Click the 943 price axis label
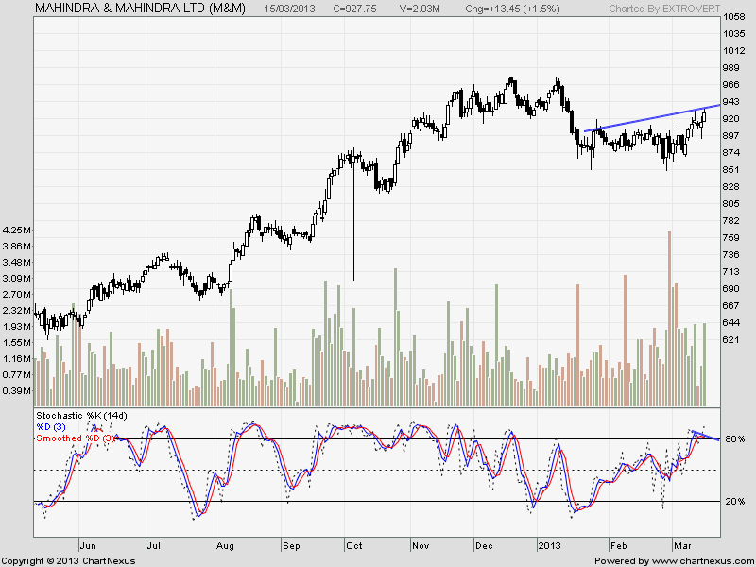756x567 pixels. point(730,102)
